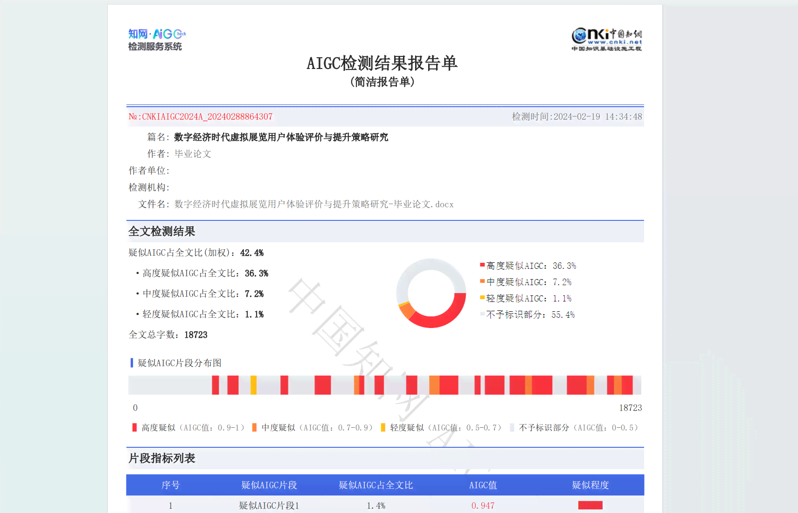Screen dimensions: 798x513
Task: Click the yellow segment in the distribution bar
Action: point(253,385)
